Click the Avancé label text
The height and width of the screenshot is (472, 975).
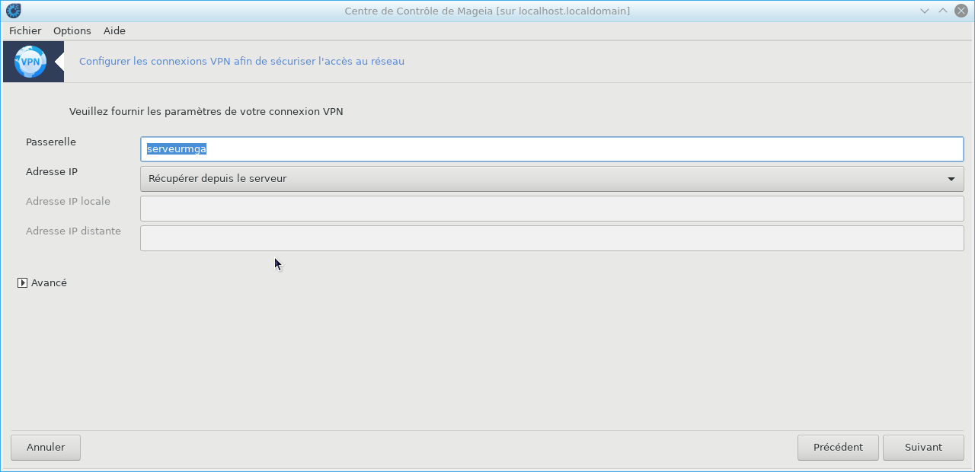pos(49,282)
